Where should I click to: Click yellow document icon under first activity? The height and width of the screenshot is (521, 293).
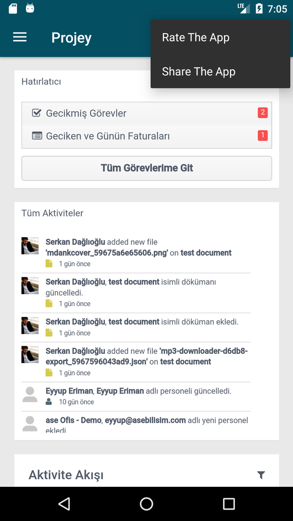tap(49, 264)
